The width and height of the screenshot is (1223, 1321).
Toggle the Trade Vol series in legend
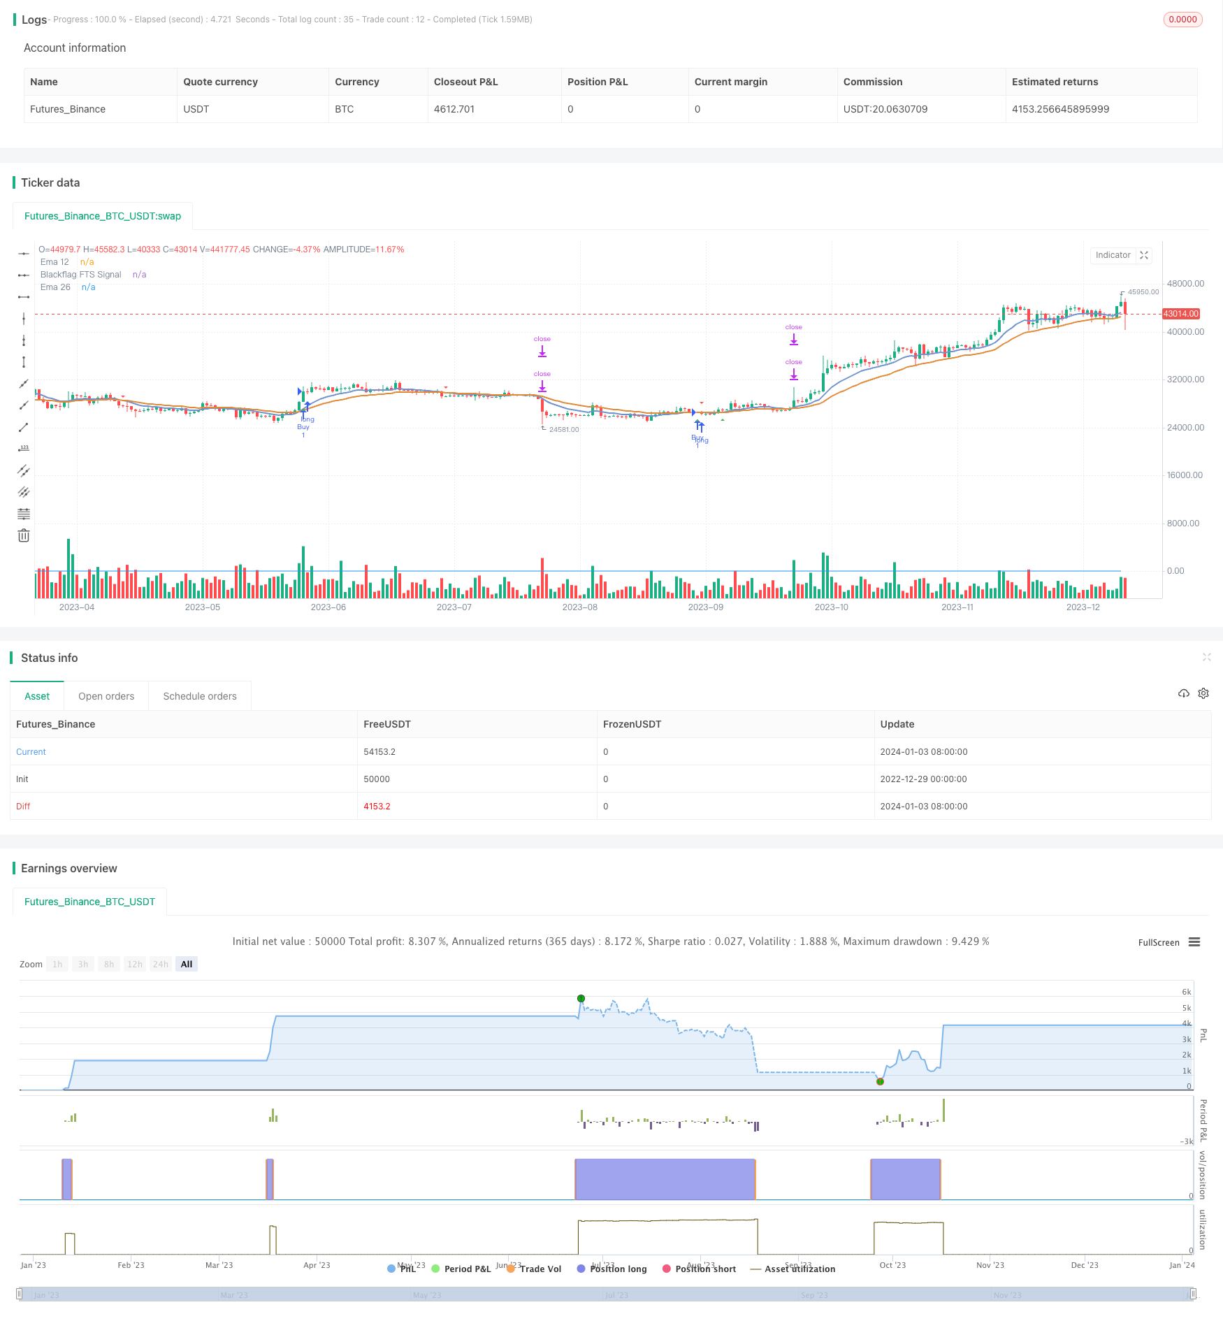pyautogui.click(x=534, y=1269)
